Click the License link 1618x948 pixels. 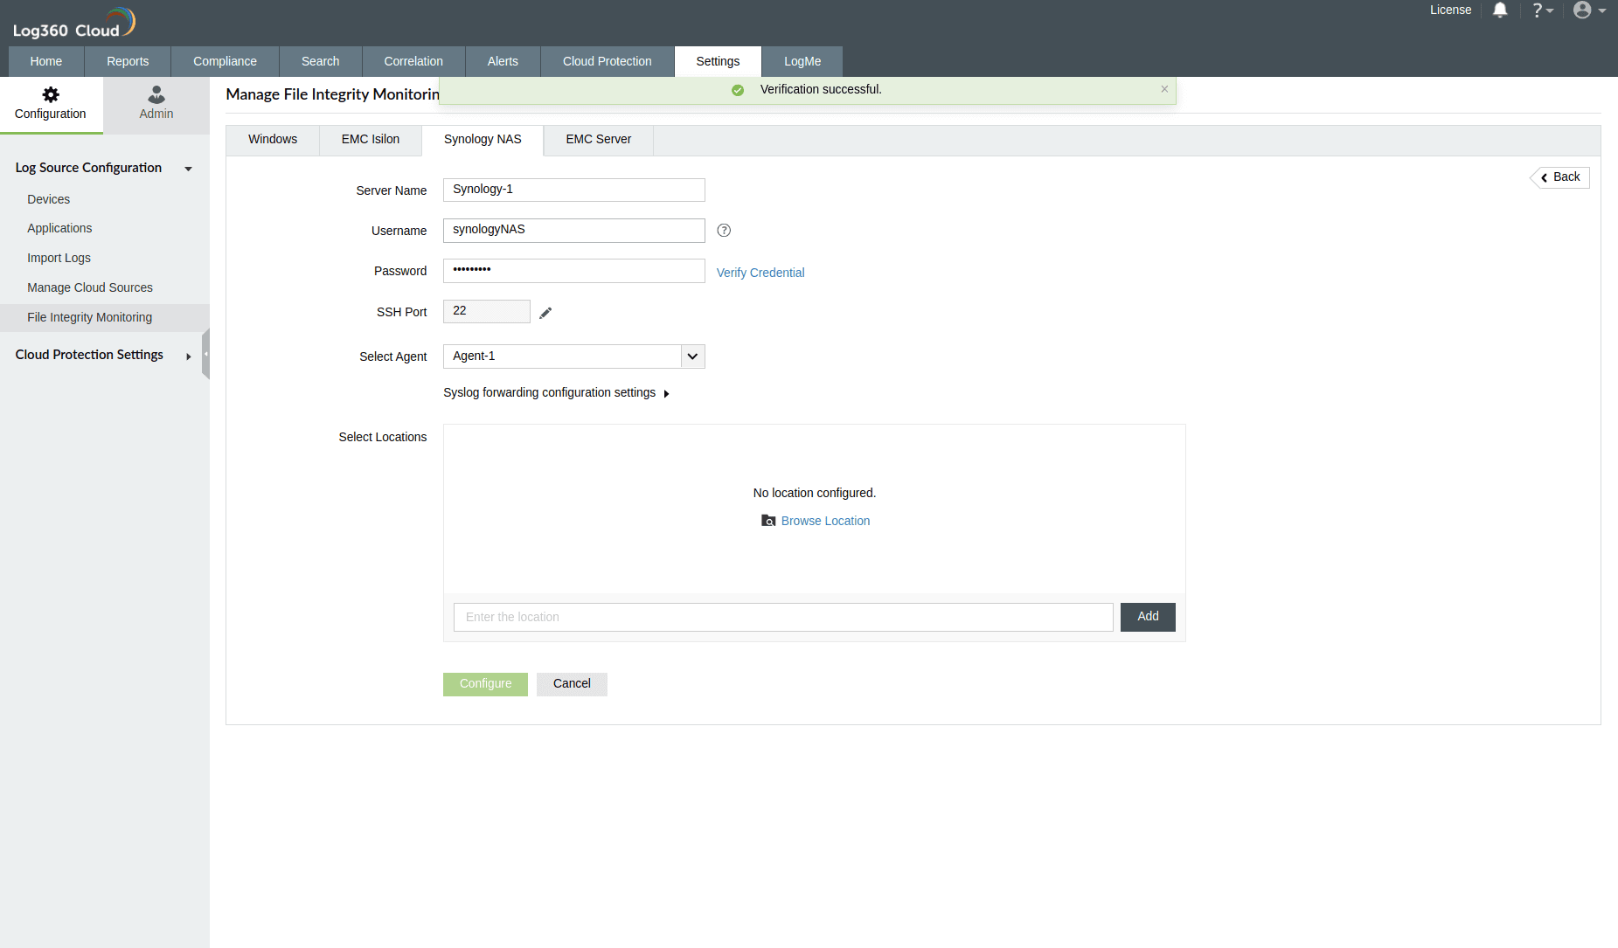click(x=1451, y=10)
